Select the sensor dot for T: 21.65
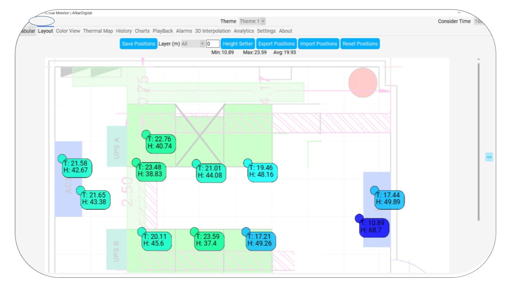Screen dimensions: 511x287 pos(81,190)
